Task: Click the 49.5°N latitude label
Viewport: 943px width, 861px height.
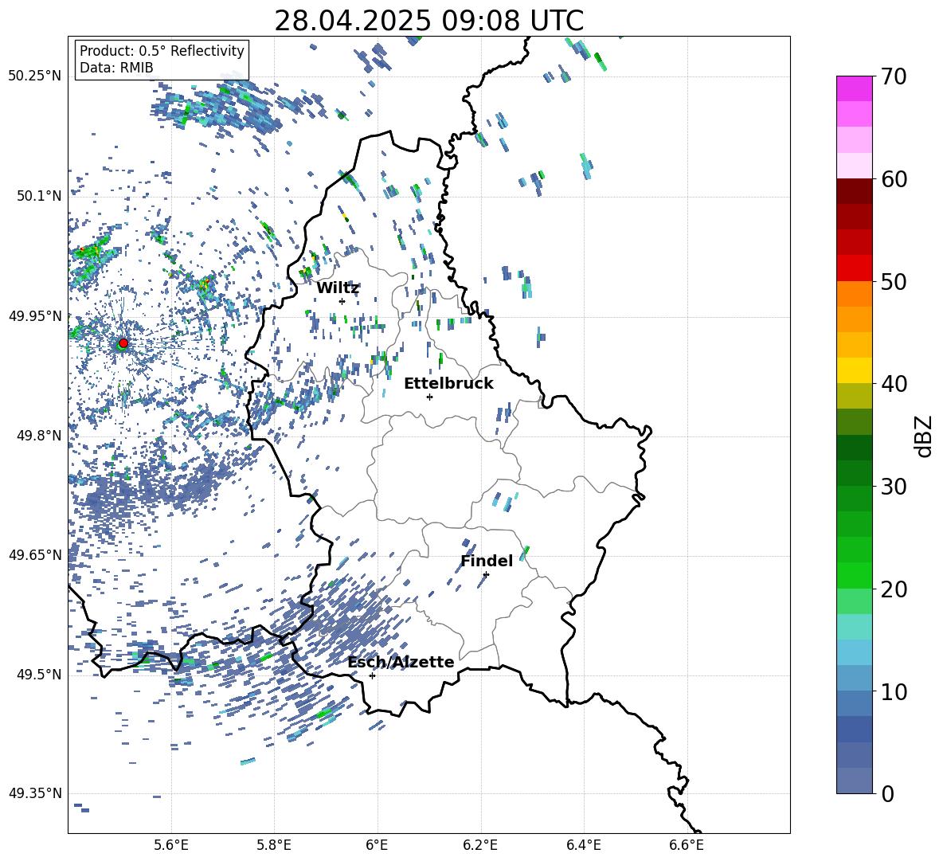Action: click(39, 675)
